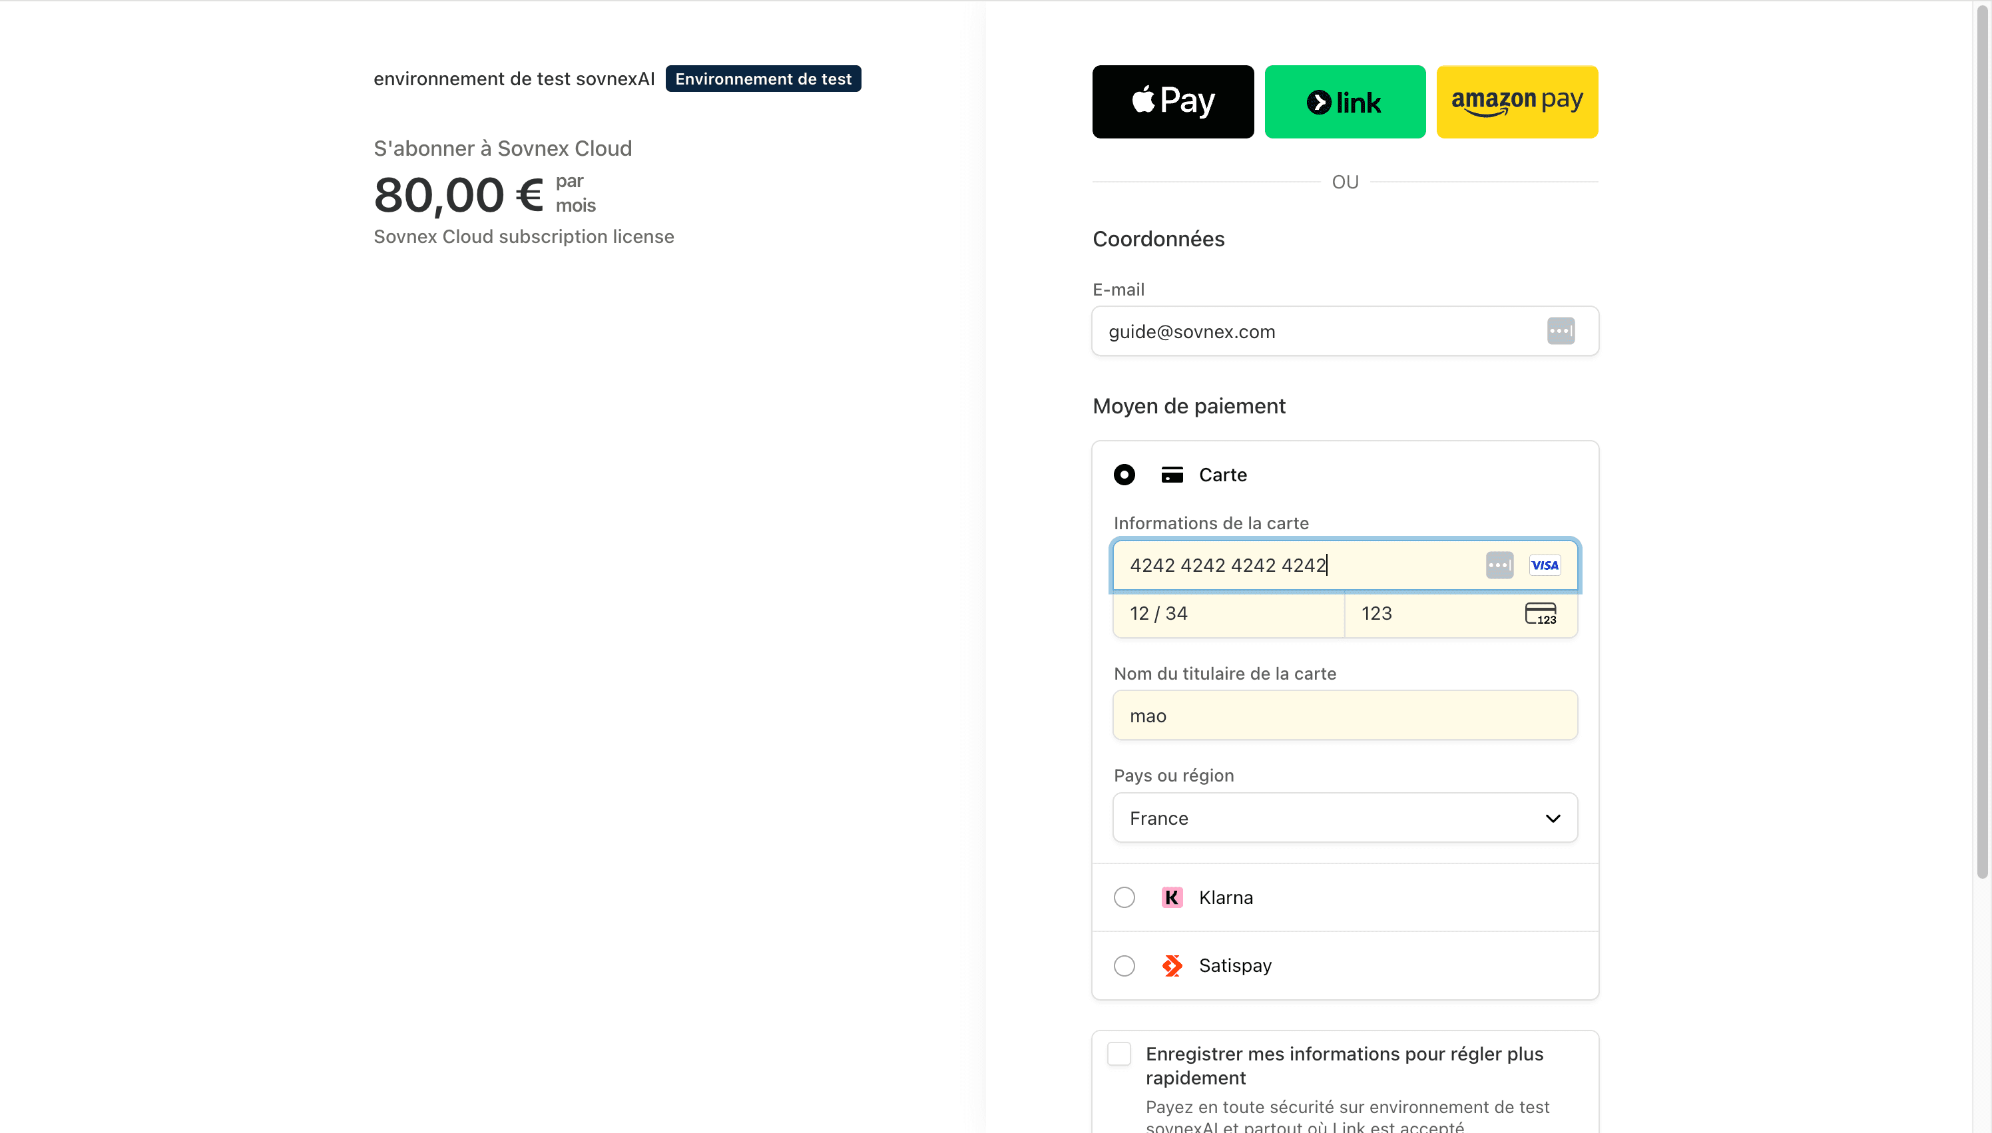Click the cardholder name field containing mao
This screenshot has width=1992, height=1133.
(x=1345, y=715)
